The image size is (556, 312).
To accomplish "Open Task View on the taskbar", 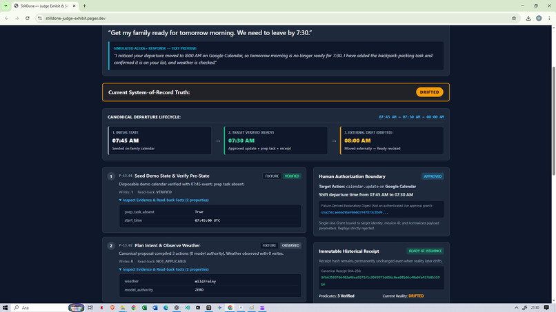I will coord(90,308).
